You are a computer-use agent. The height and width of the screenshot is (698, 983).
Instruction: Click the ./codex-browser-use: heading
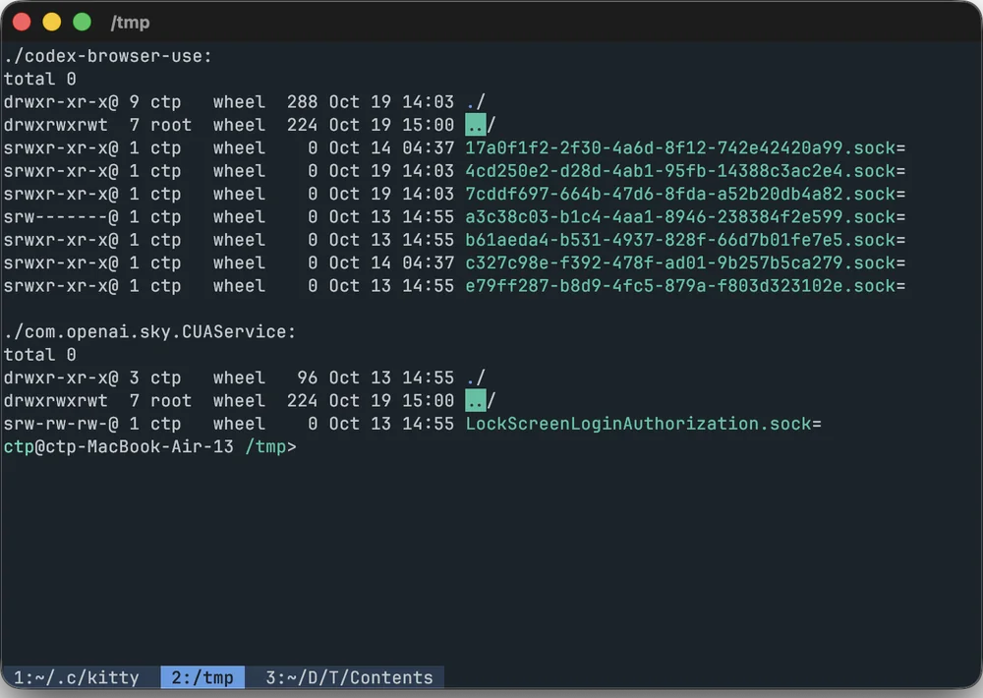pyautogui.click(x=108, y=56)
